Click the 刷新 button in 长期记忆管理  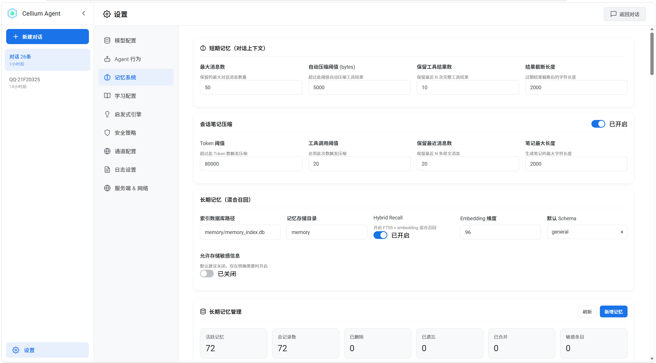pyautogui.click(x=587, y=312)
